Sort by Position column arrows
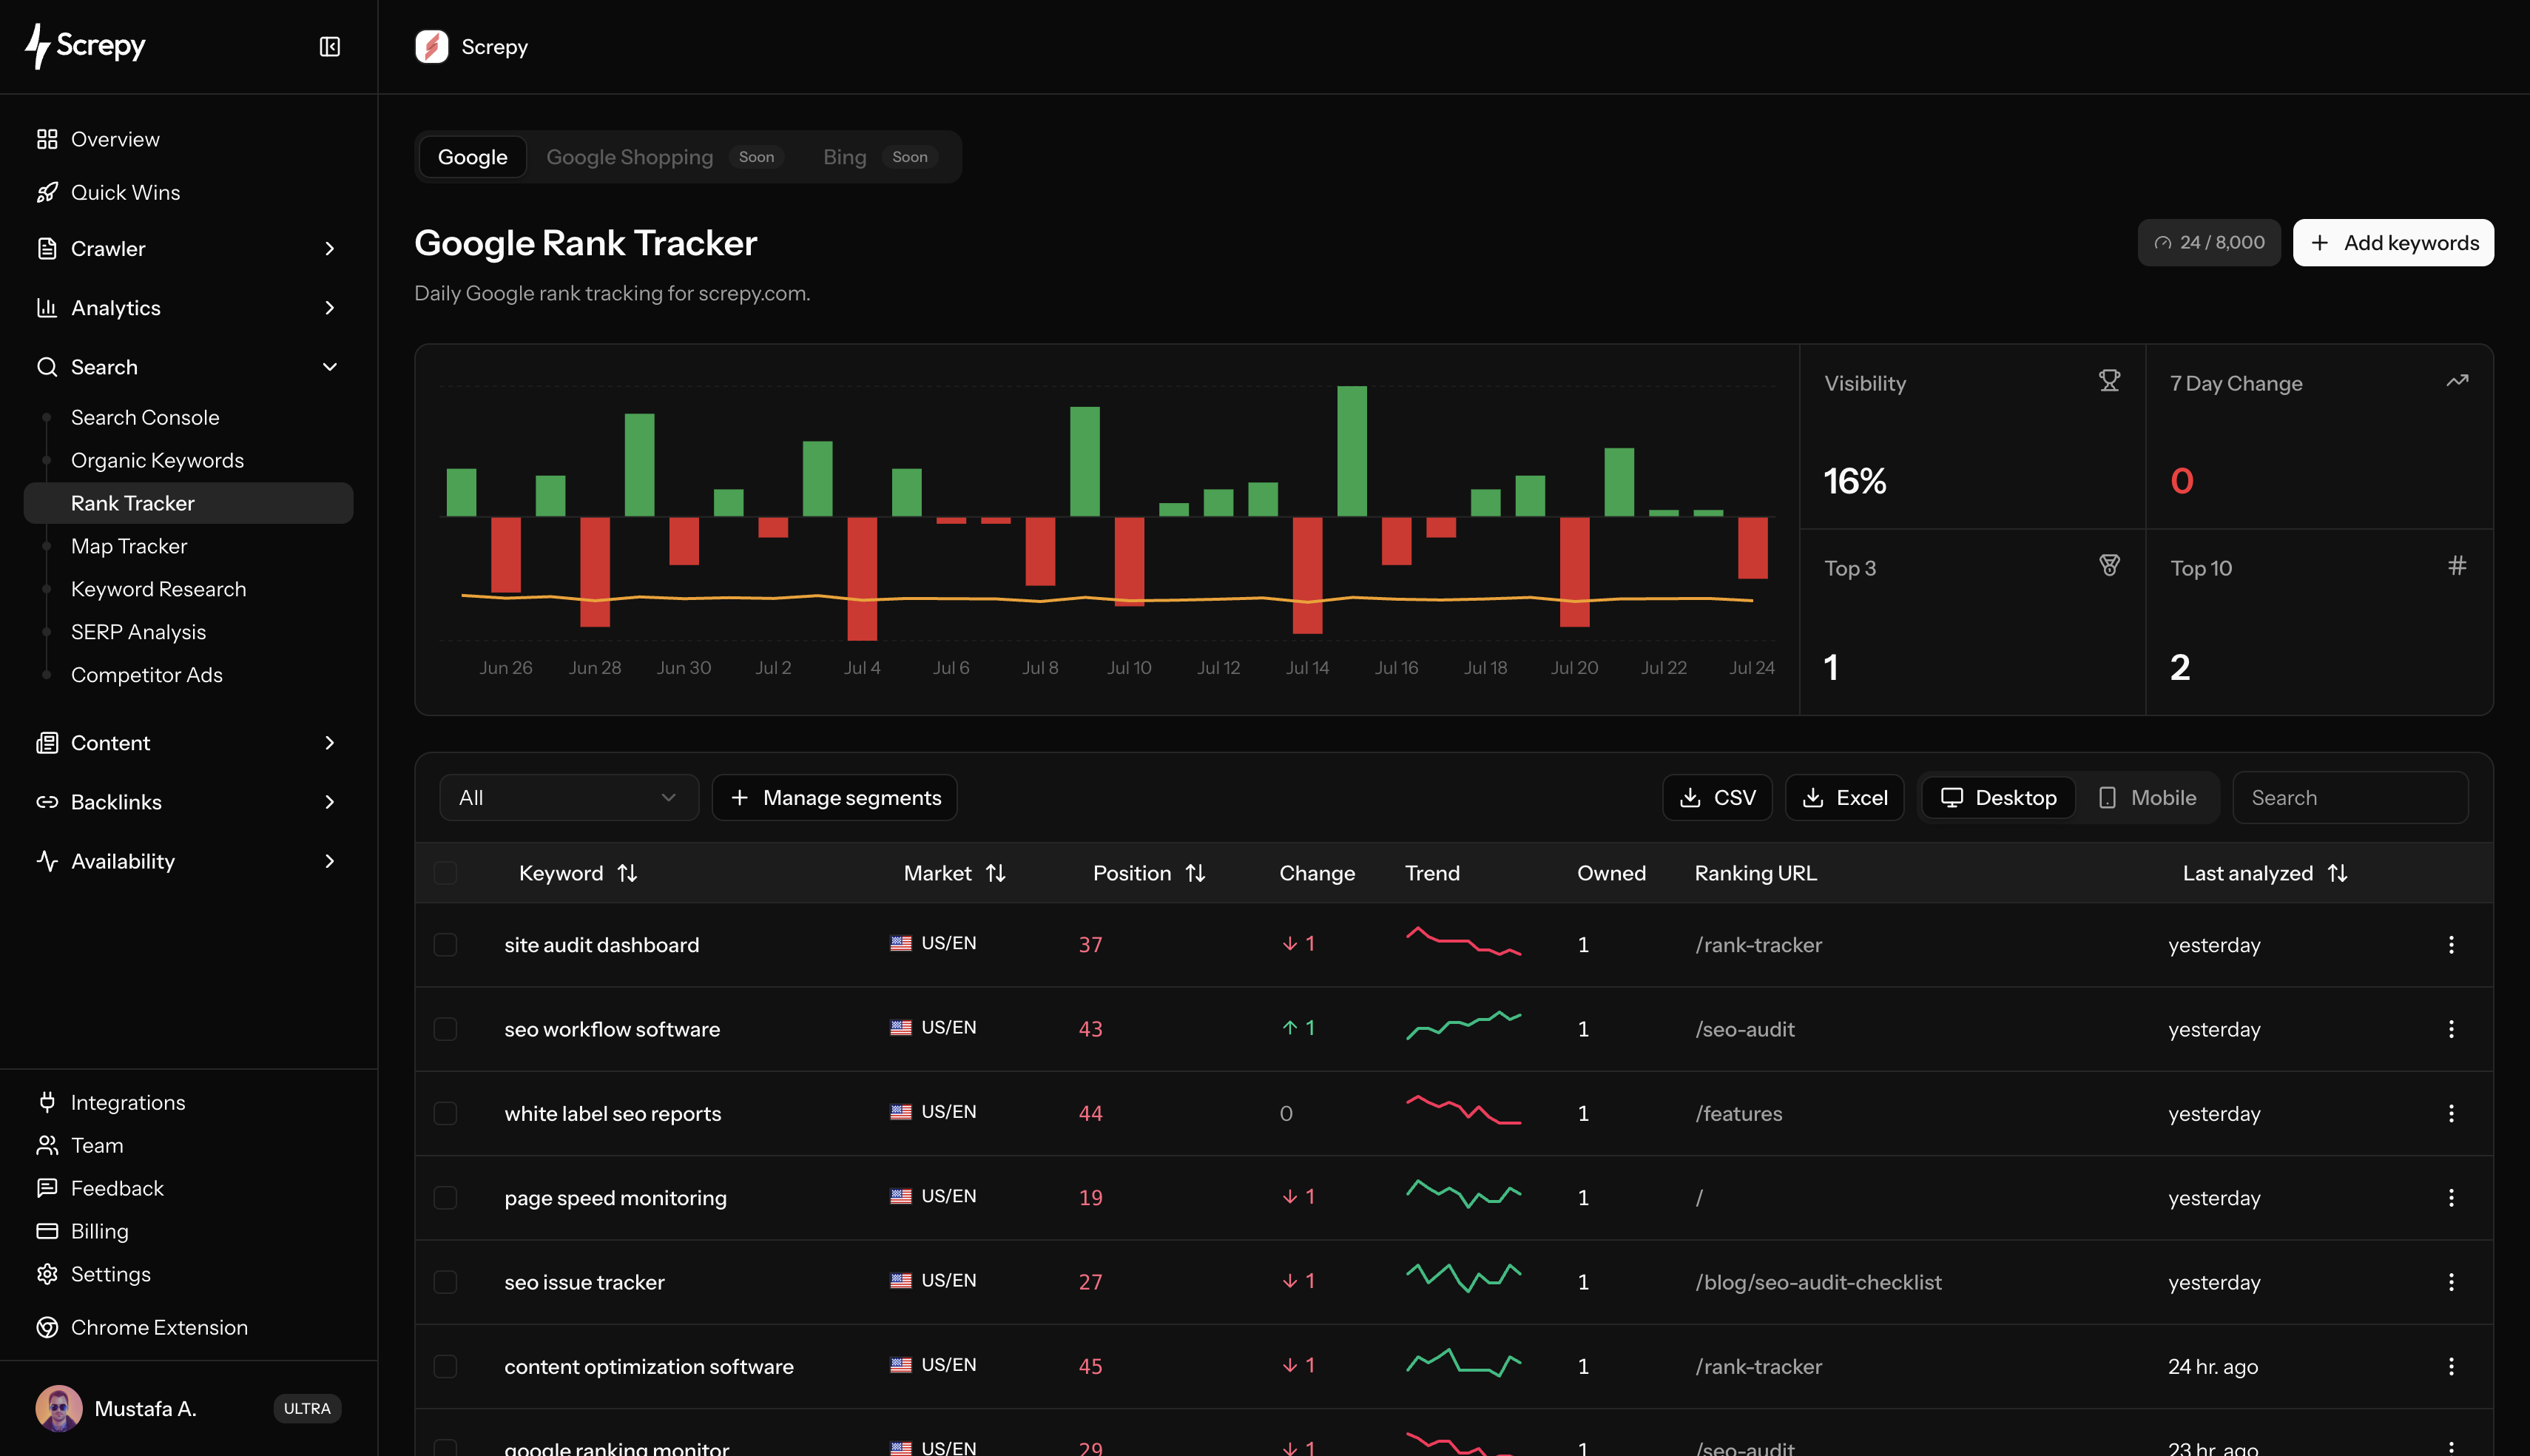This screenshot has height=1456, width=2530. coord(1195,873)
